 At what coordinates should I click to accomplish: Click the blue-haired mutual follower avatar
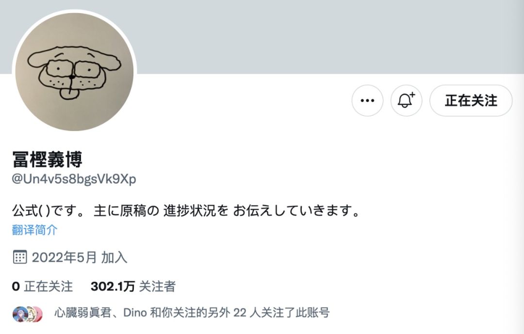point(20,314)
